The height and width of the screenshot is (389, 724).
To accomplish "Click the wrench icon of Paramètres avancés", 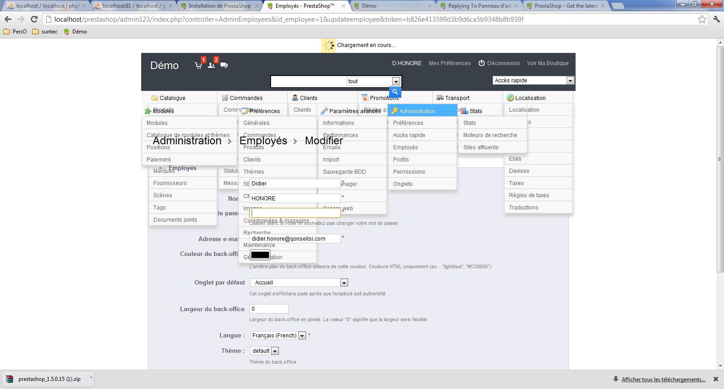I will (x=324, y=111).
